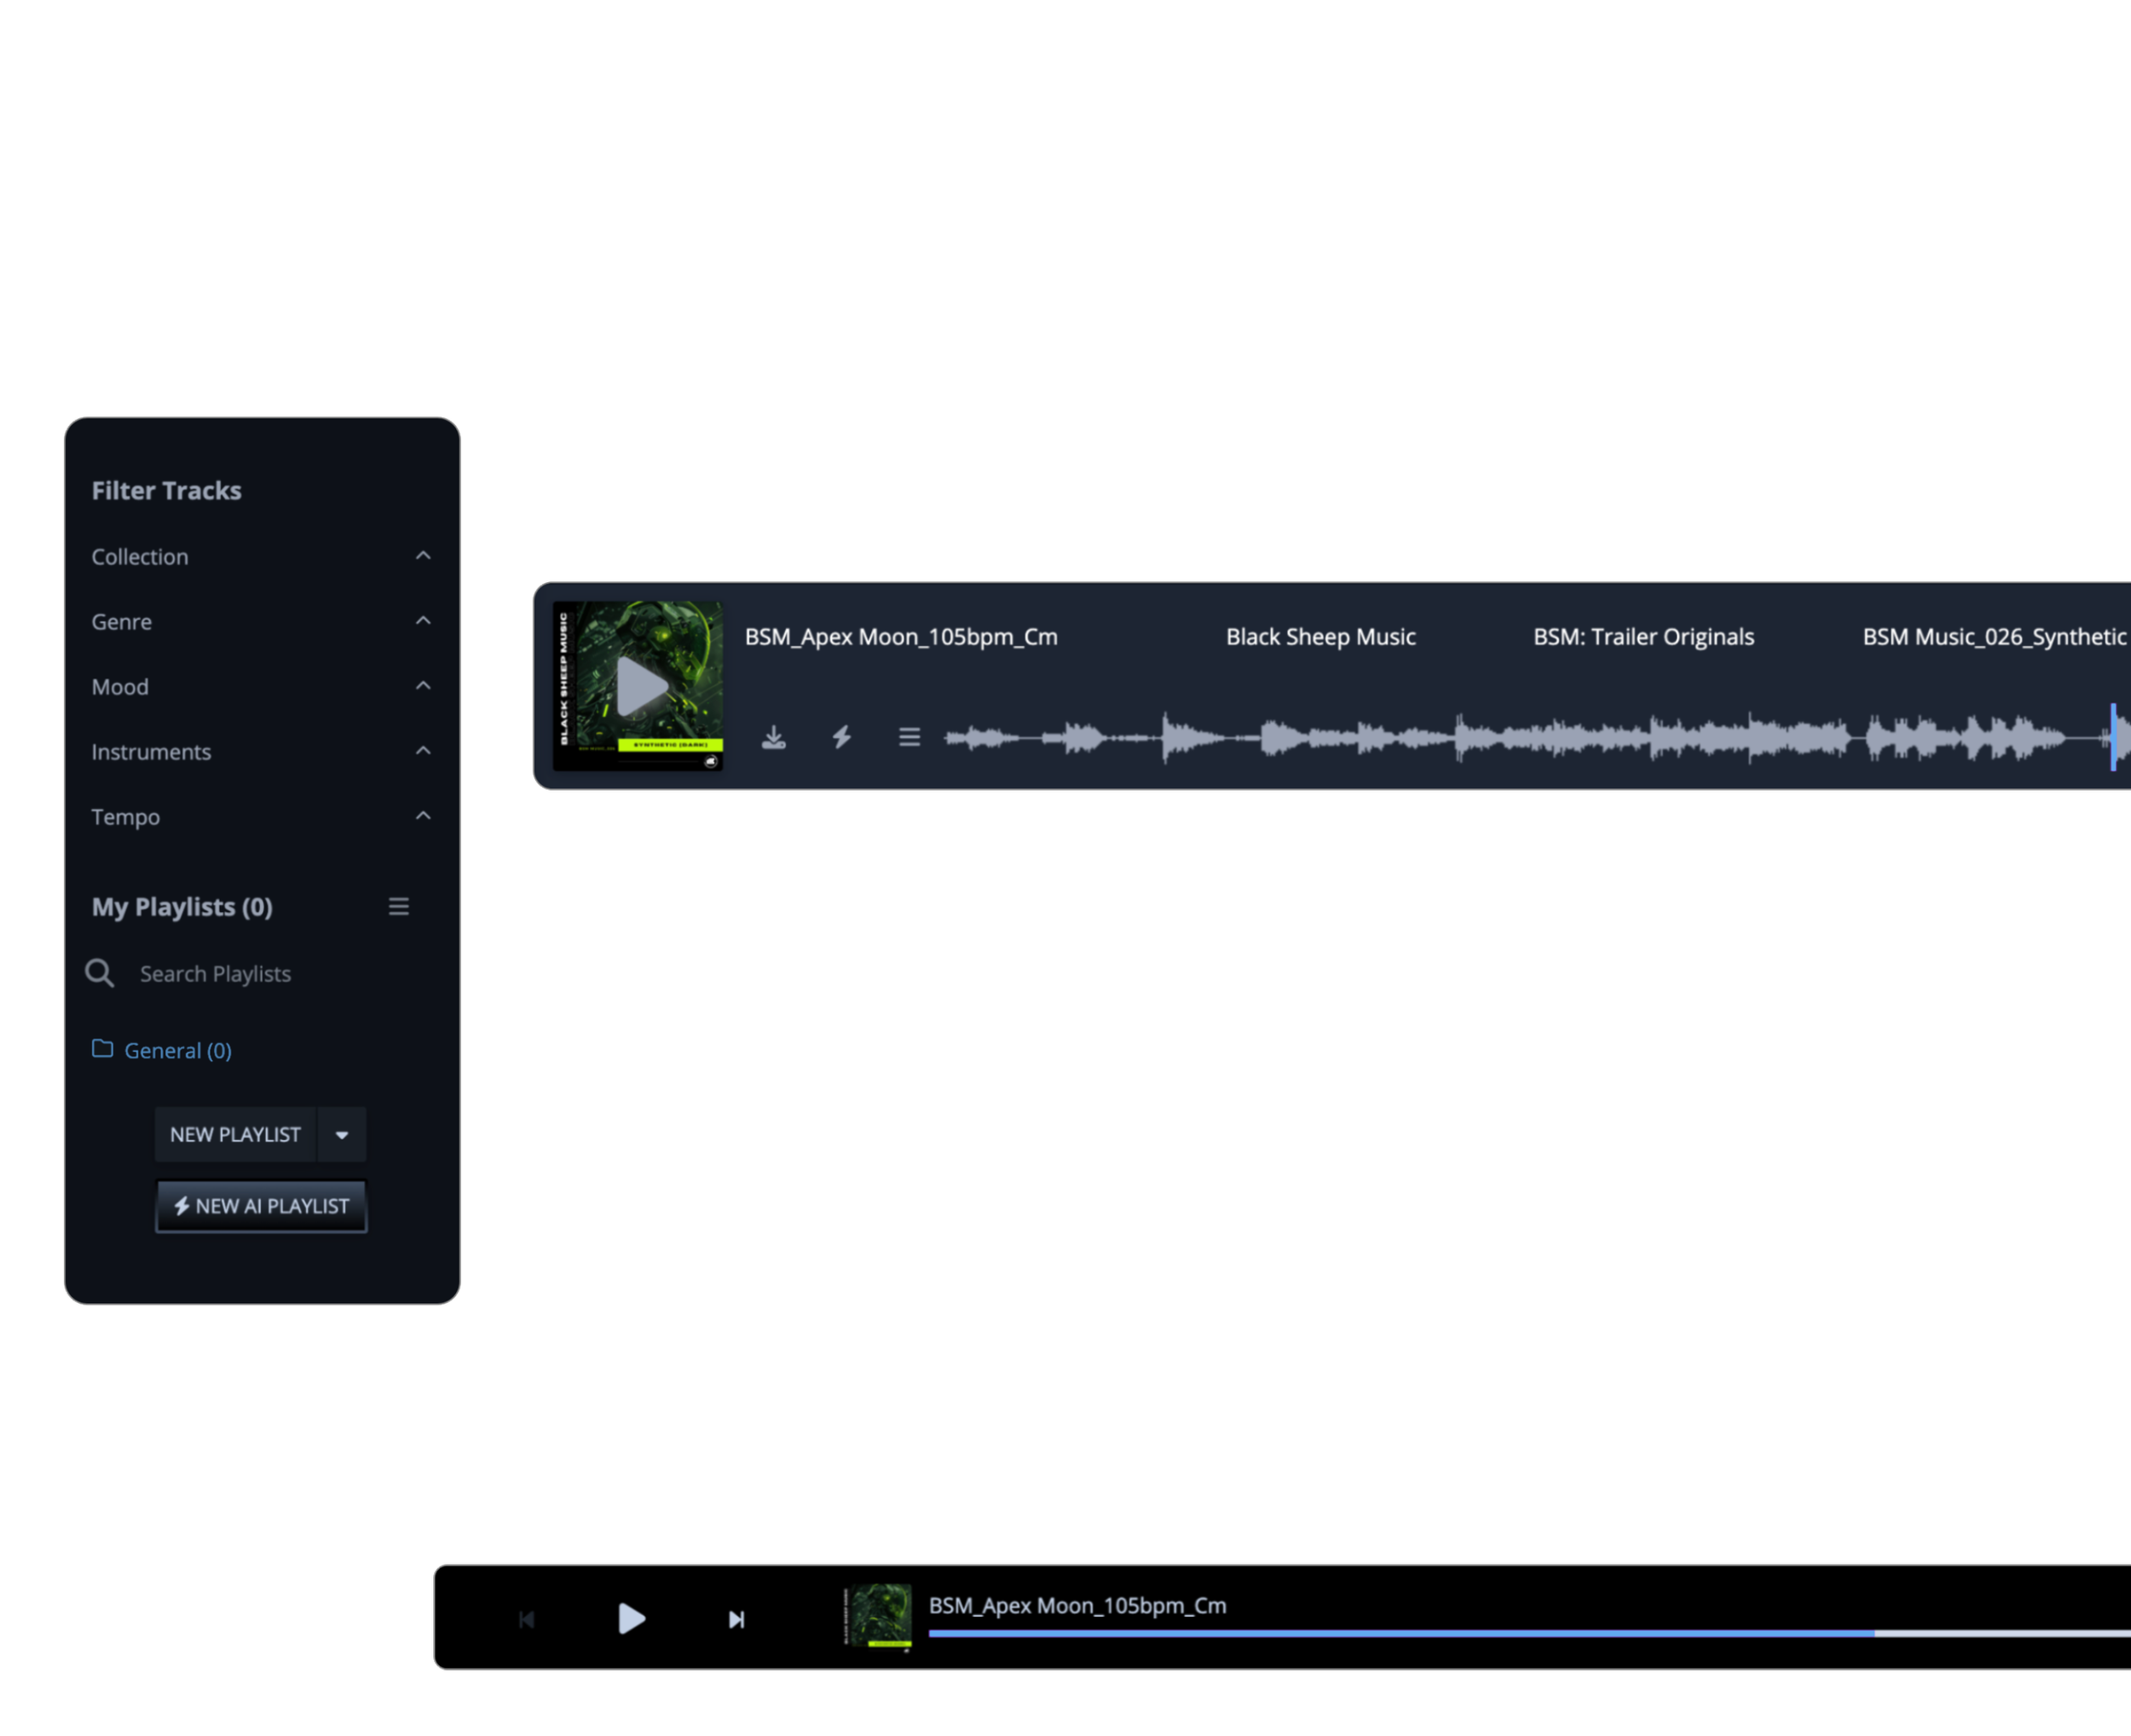
Task: Open My Playlists list menu icon
Action: (399, 907)
